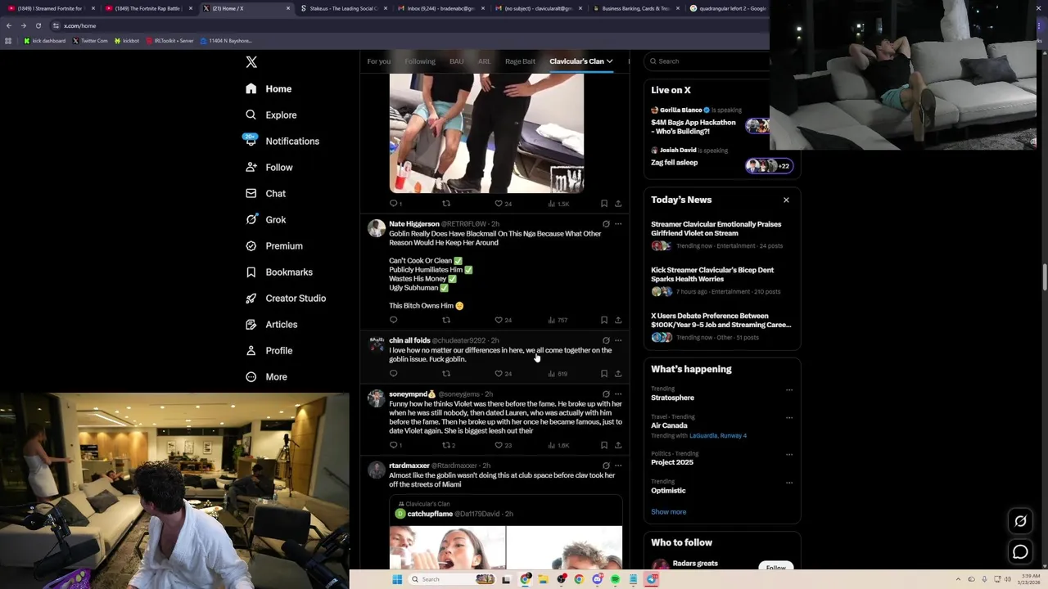Click the X logo in the sidebar
Viewport: 1048px width, 589px height.
(251, 62)
